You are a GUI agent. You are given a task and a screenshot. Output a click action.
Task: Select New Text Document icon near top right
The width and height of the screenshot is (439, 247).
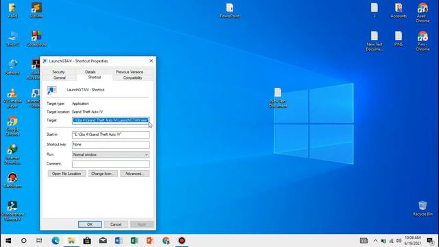pos(375,41)
